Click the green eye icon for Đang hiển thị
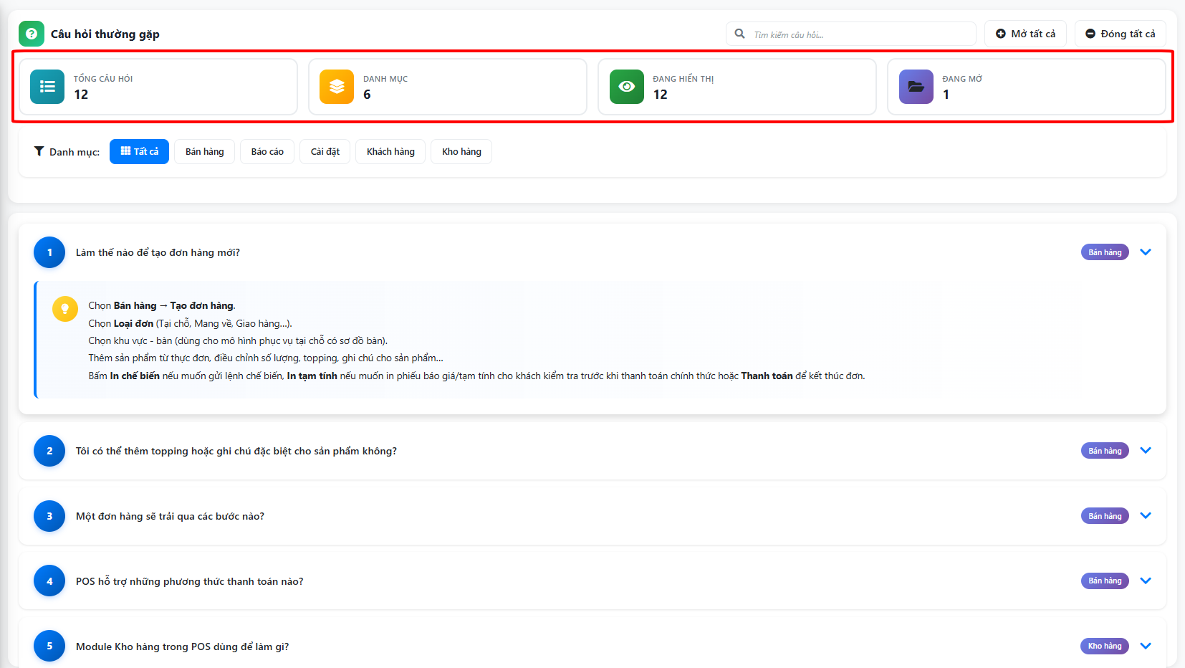The image size is (1185, 668). 626,87
